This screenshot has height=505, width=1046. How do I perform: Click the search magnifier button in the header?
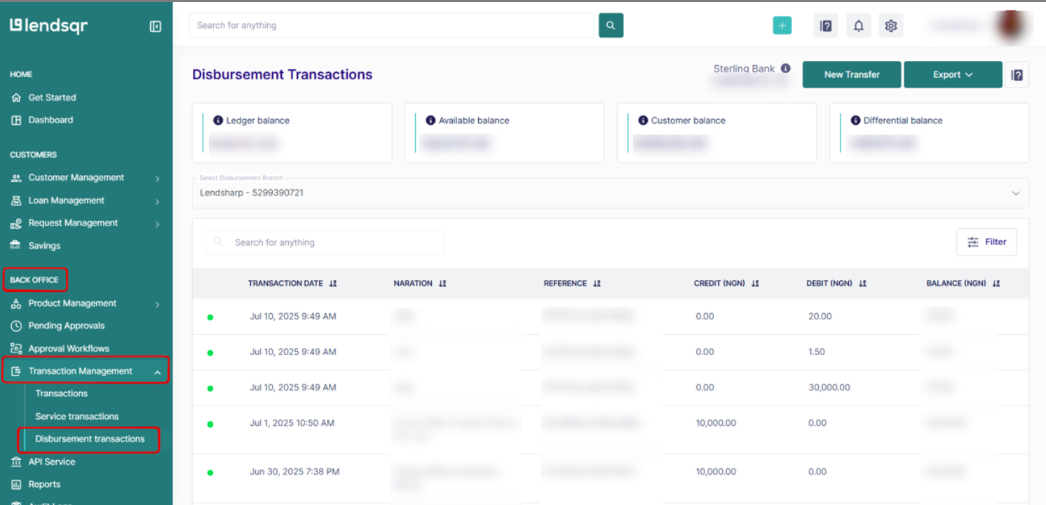610,25
